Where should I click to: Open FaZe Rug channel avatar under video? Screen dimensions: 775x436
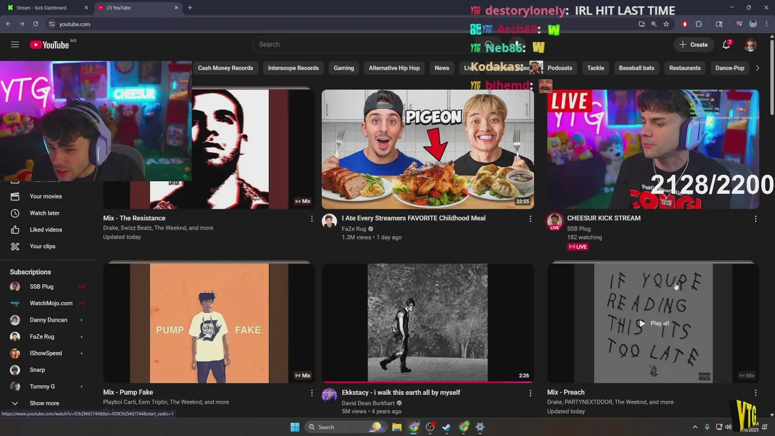click(x=329, y=221)
